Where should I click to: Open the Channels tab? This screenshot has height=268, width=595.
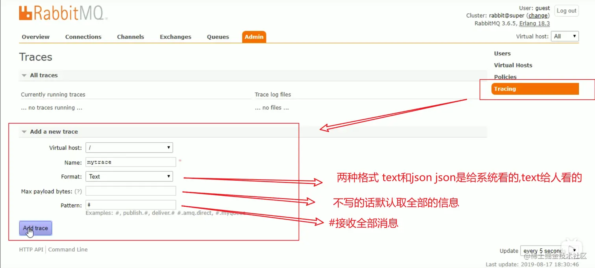[x=130, y=37]
